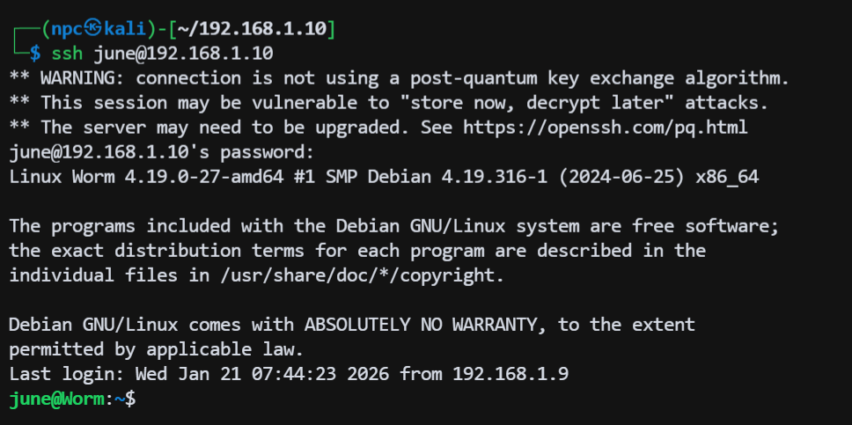This screenshot has height=425, width=852.
Task: Click the x86_64 architecture text
Action: (726, 176)
